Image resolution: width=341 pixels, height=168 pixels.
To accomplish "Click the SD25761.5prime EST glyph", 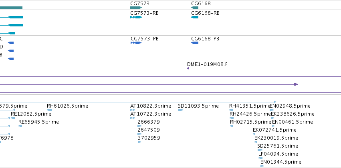I will pyautogui.click(x=260, y=150).
